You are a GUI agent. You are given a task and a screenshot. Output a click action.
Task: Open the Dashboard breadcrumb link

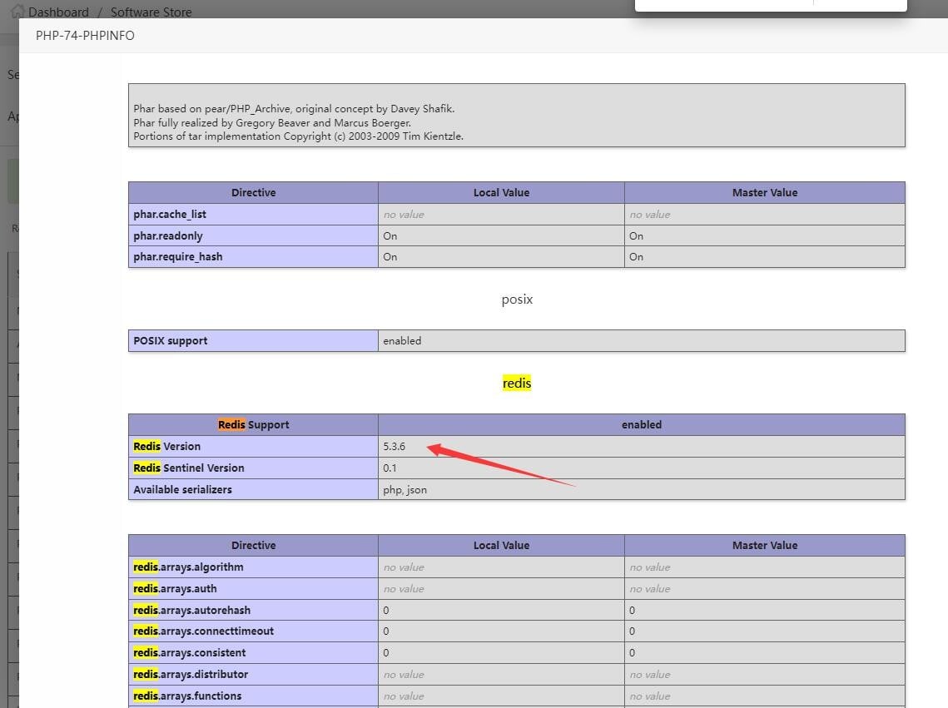click(x=58, y=12)
